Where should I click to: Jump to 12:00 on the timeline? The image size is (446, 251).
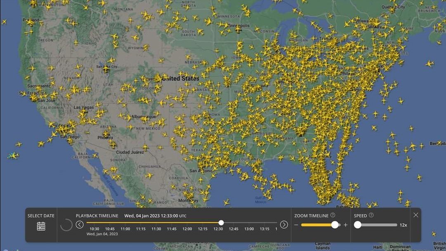click(x=187, y=229)
